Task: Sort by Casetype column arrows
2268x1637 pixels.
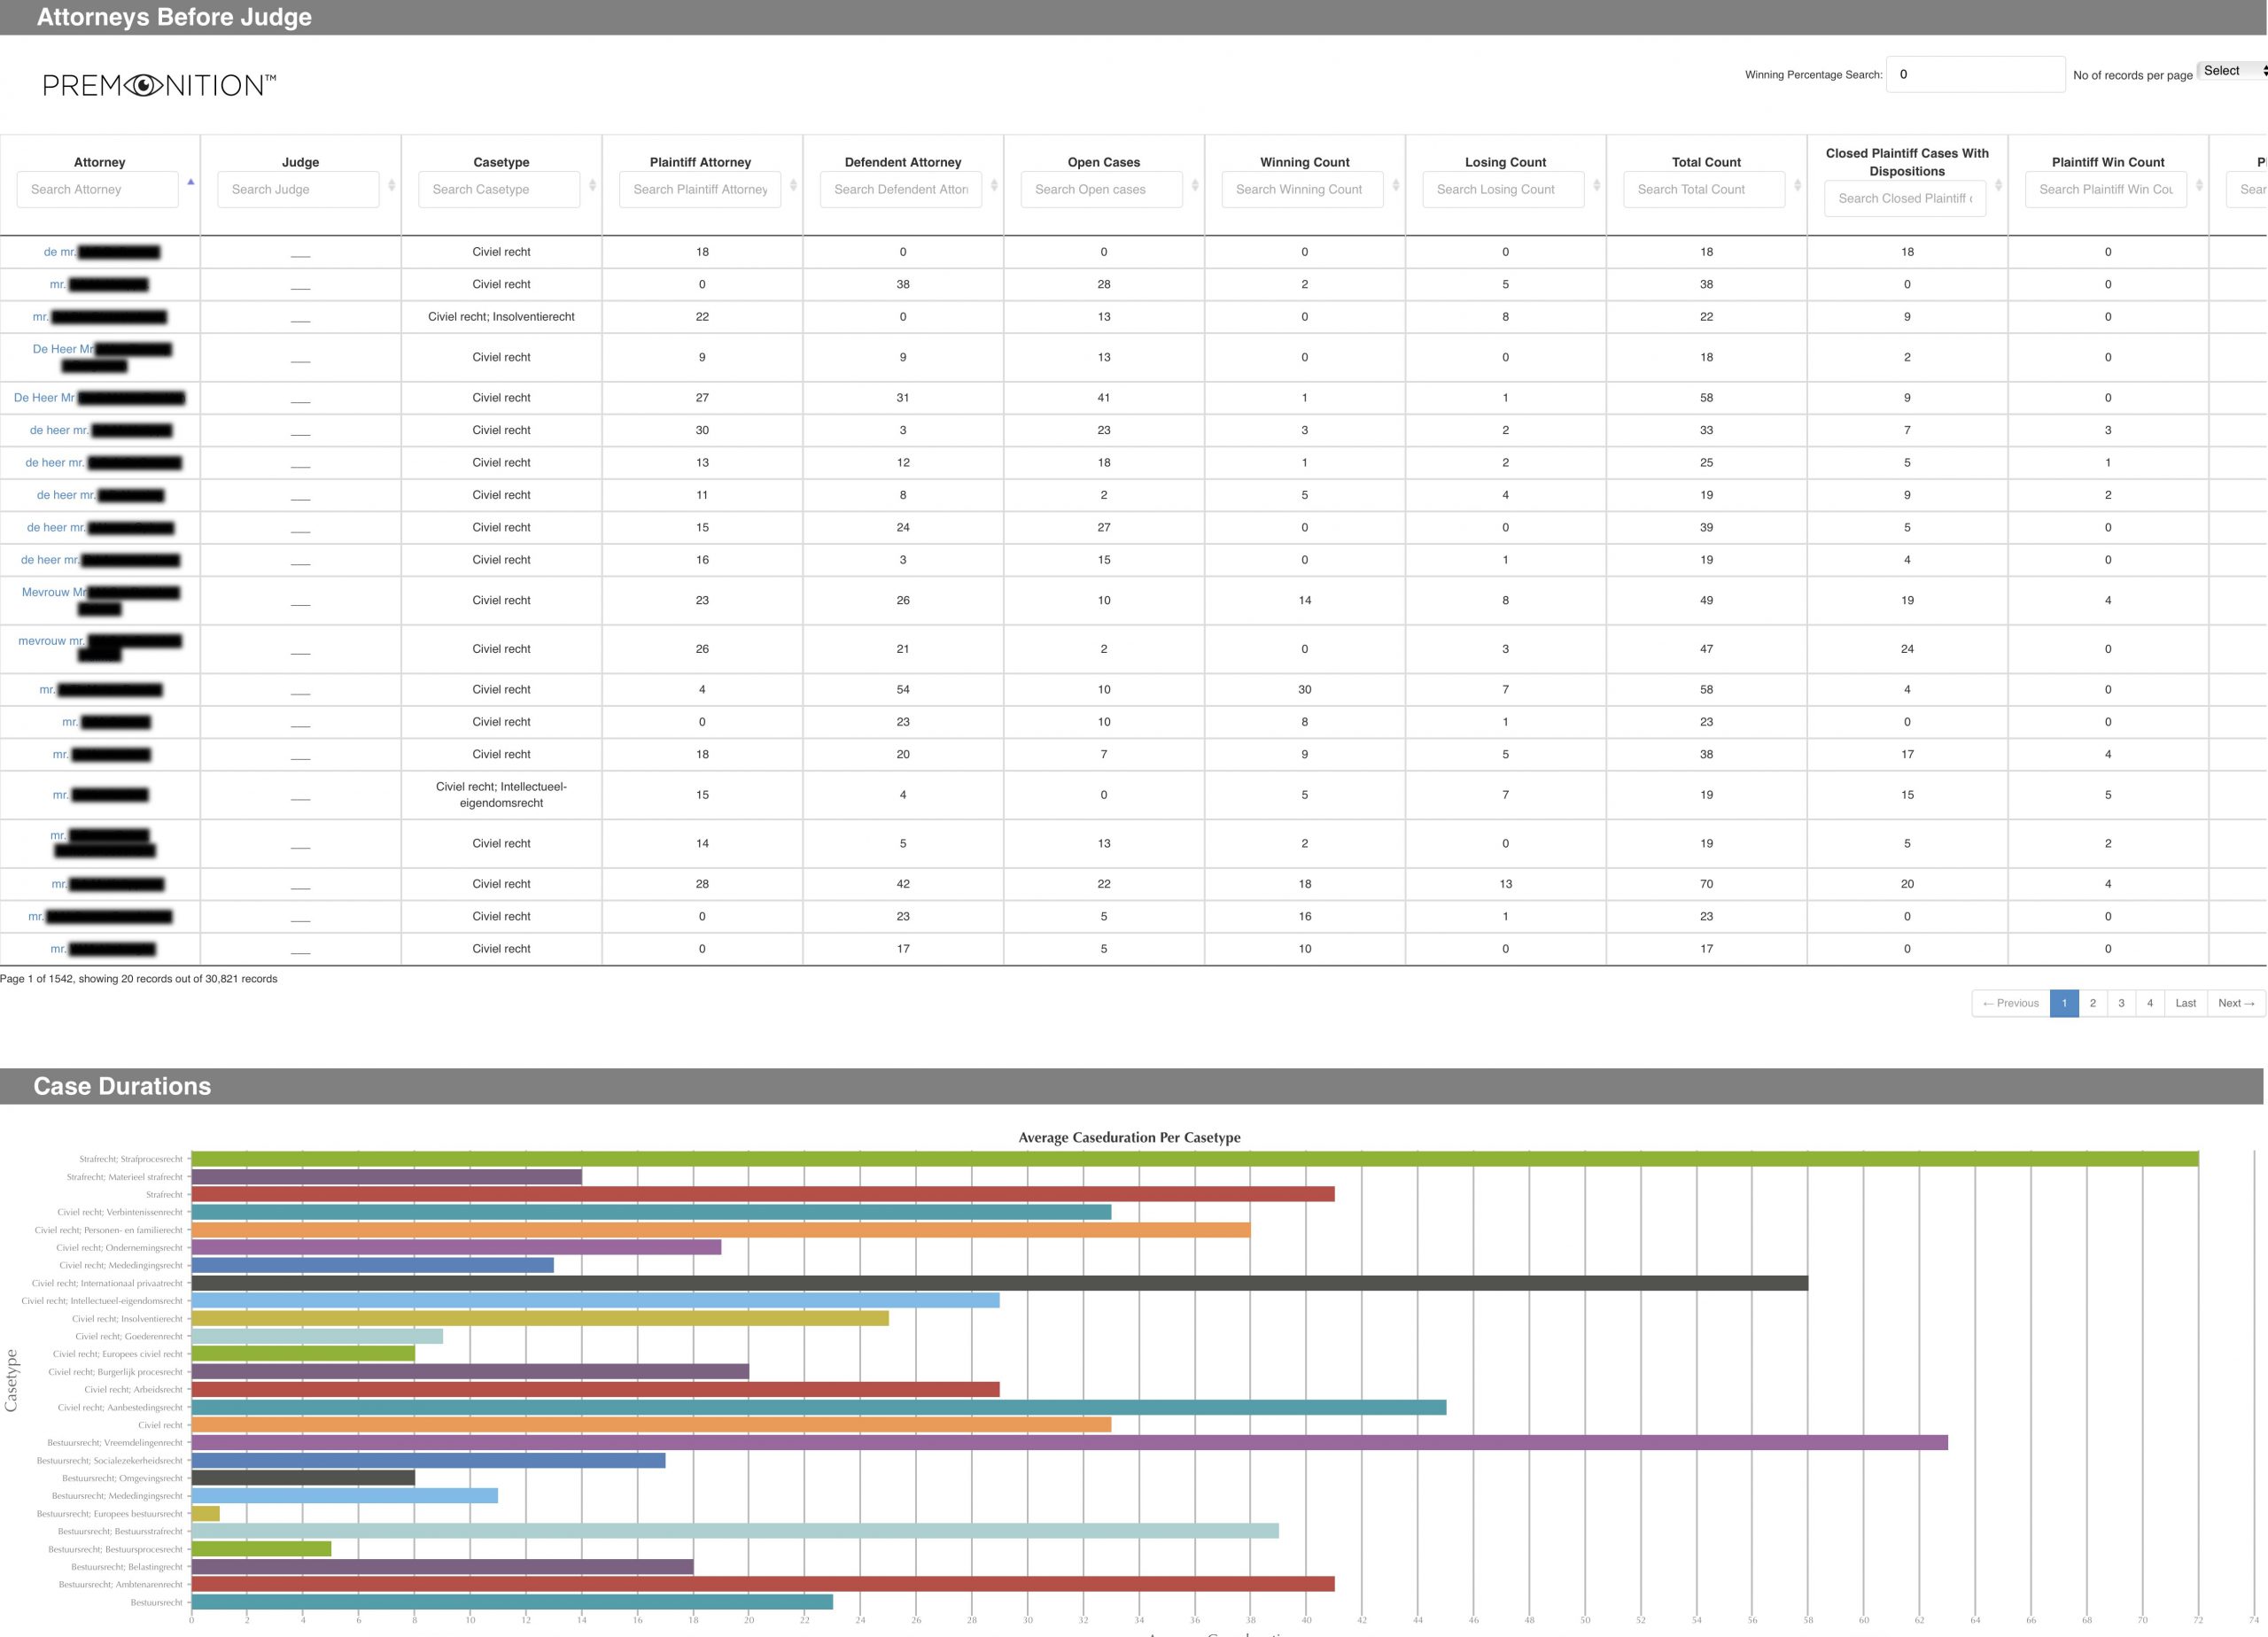Action: tap(593, 186)
